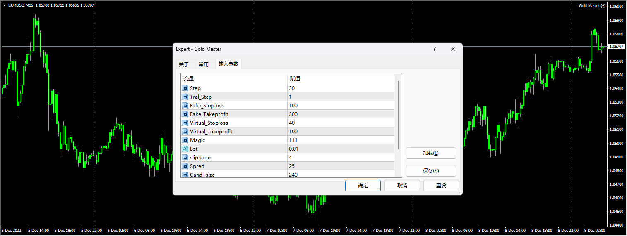Confirm with the 确定 button
This screenshot has height=236, width=627.
click(x=363, y=186)
